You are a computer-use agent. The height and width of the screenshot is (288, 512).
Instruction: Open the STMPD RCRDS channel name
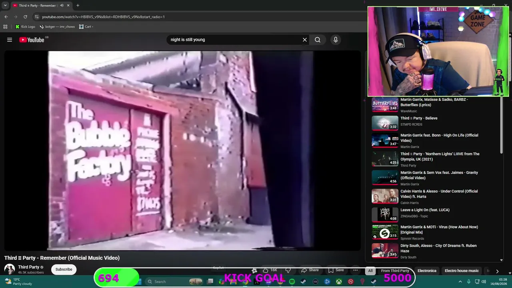click(411, 124)
